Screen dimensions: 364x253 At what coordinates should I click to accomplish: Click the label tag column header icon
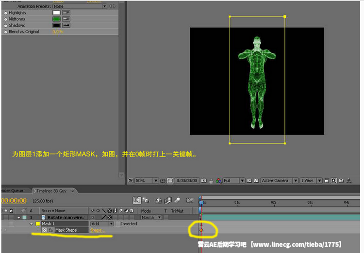23,210
